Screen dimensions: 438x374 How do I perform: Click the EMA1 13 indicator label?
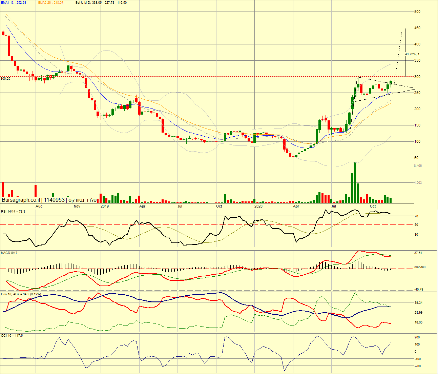point(14,3)
